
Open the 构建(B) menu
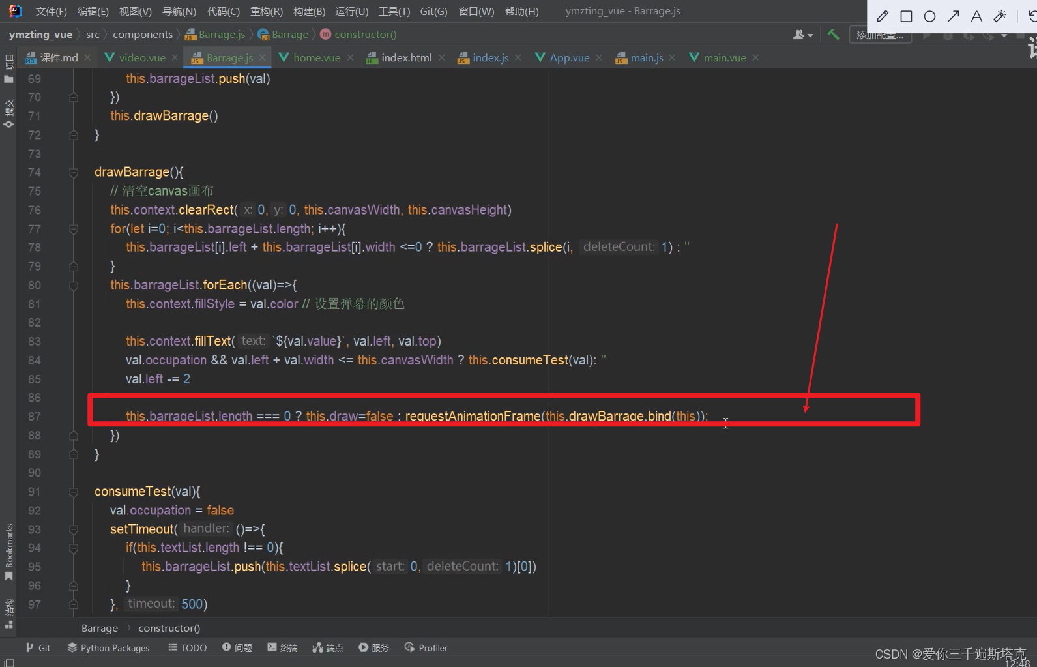[x=309, y=11]
